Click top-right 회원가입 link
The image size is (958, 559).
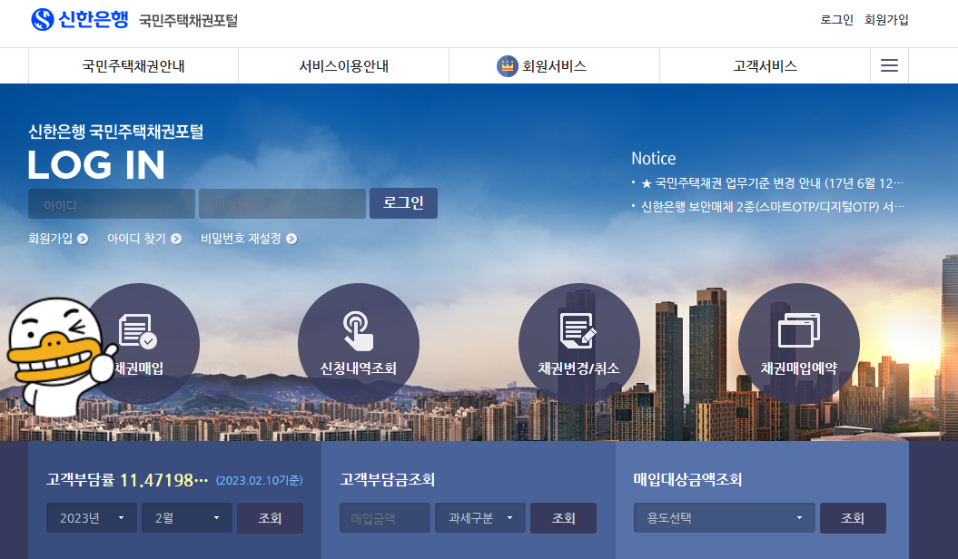pos(886,20)
